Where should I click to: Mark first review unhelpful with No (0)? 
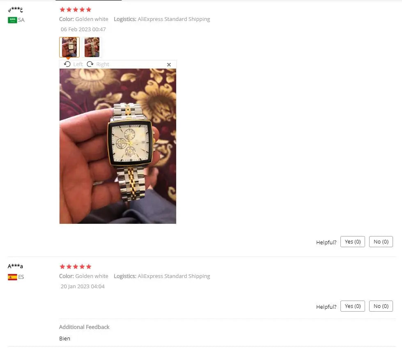(381, 241)
